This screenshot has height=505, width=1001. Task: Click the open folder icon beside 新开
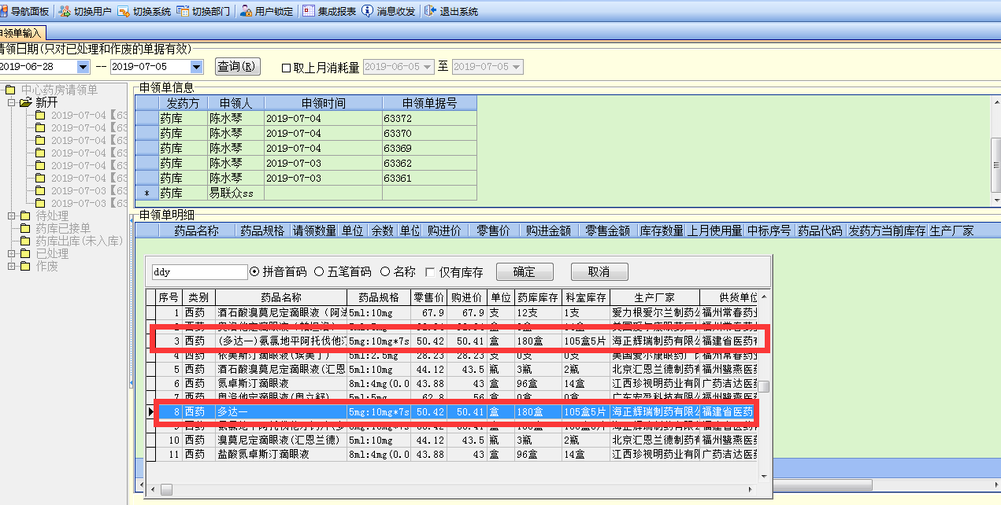[x=26, y=102]
